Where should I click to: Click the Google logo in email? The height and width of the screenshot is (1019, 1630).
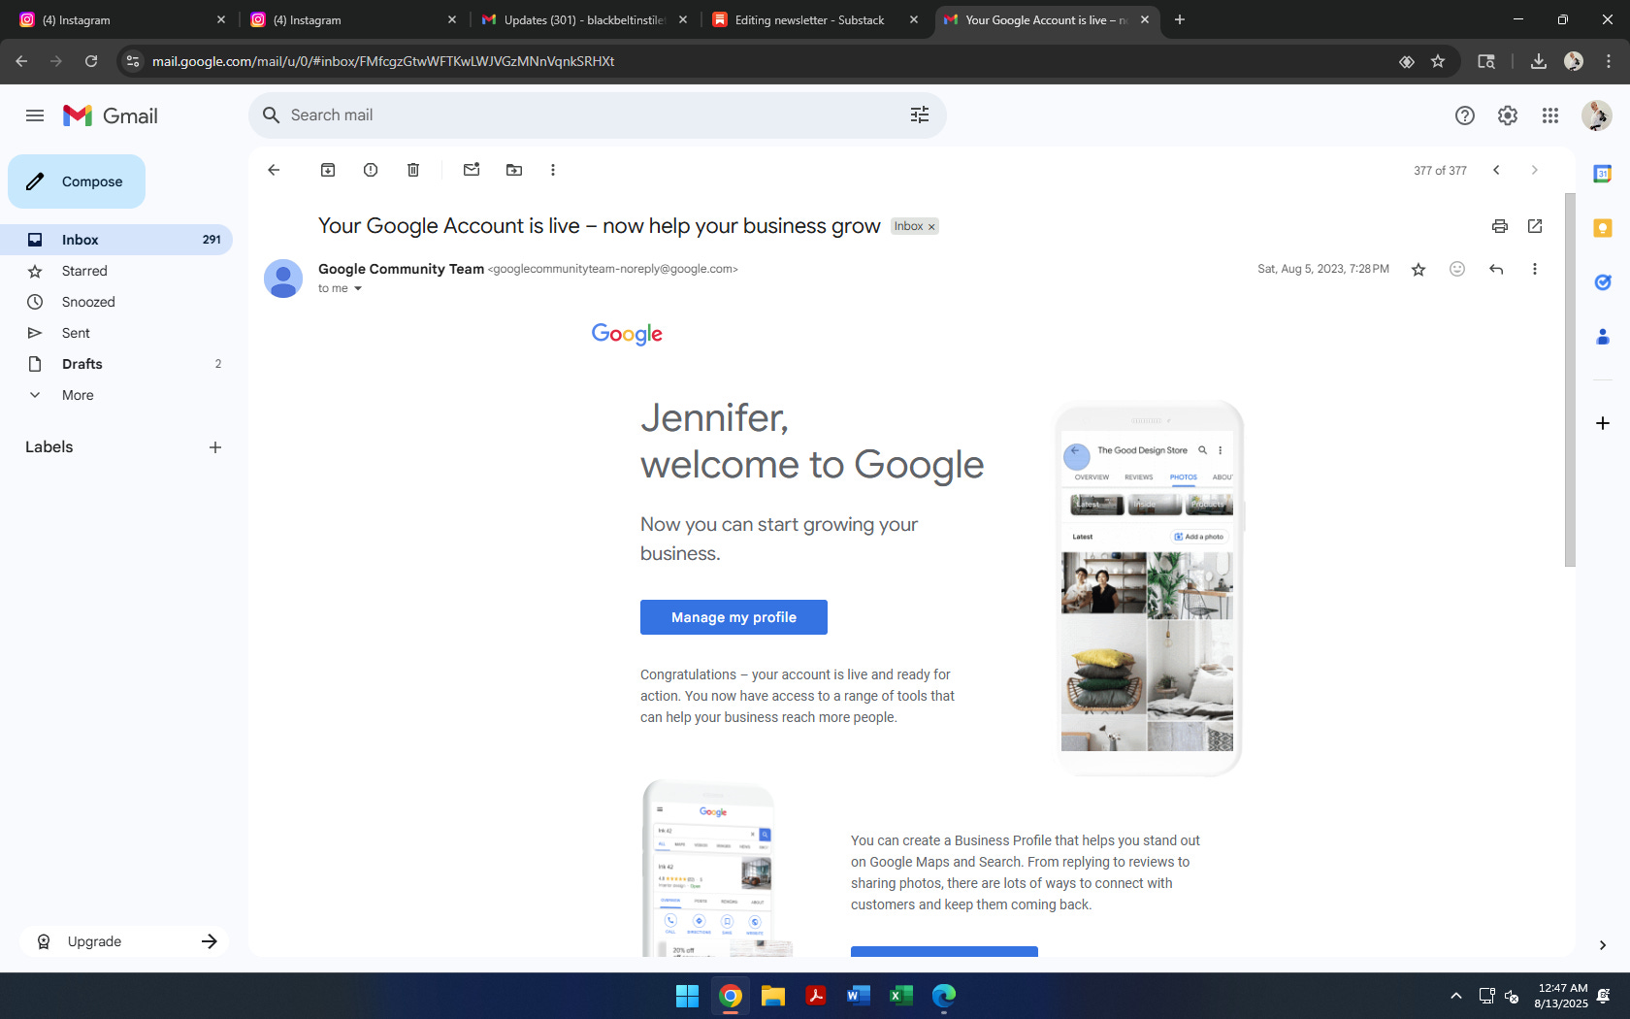[627, 334]
